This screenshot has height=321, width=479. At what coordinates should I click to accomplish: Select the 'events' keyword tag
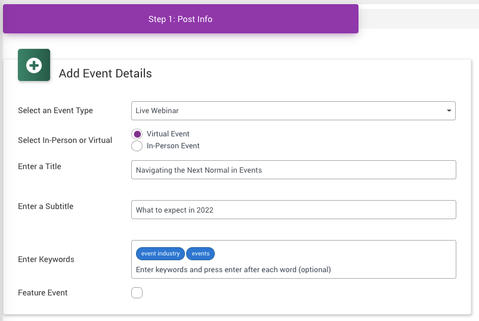200,254
